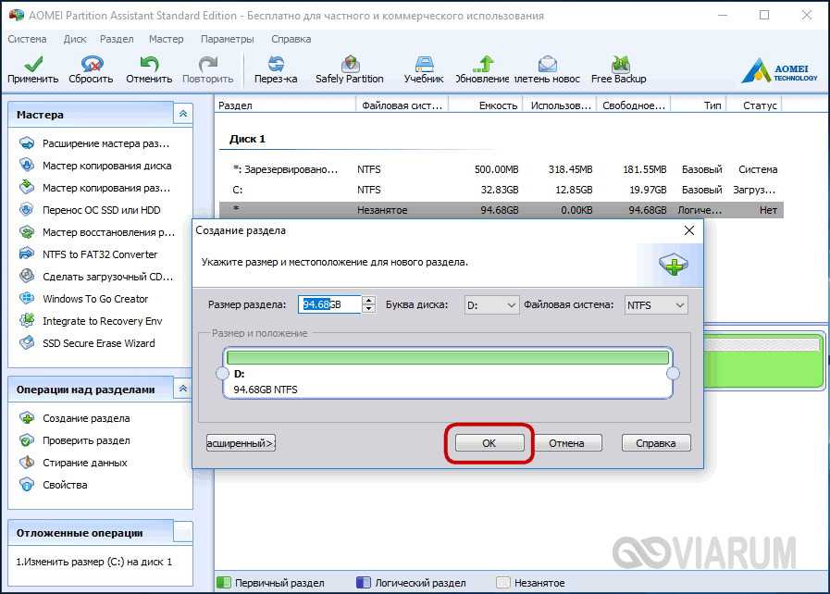Click the Отмена button

pos(566,443)
